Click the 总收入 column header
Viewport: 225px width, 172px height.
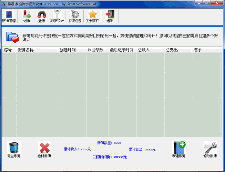point(150,50)
